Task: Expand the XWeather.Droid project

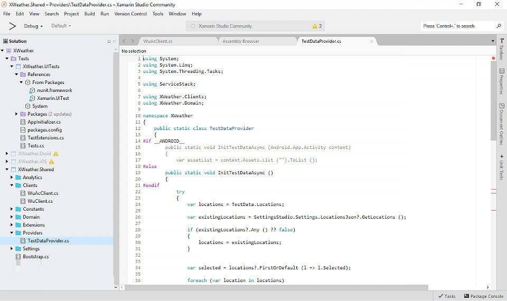Action: tap(7, 154)
